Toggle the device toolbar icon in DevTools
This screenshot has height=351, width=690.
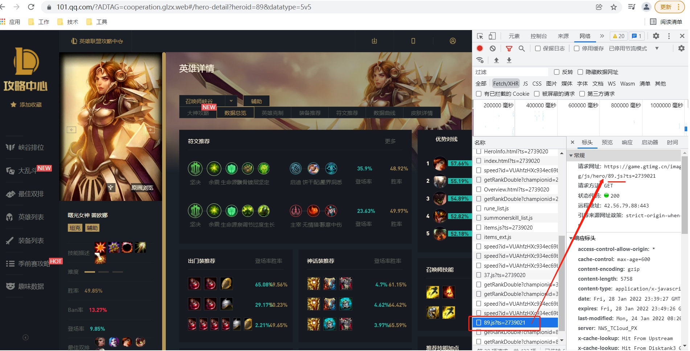pyautogui.click(x=492, y=36)
